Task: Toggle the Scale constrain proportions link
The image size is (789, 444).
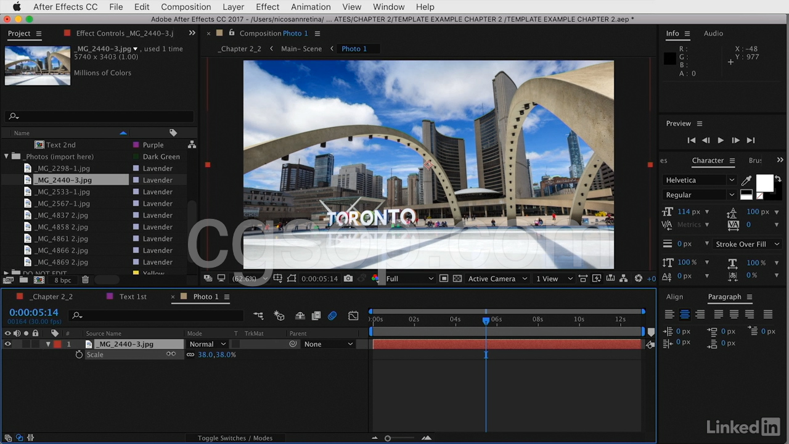Action: coord(190,355)
